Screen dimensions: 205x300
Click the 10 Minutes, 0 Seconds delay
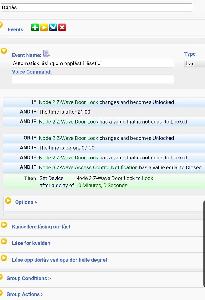tap(101, 185)
